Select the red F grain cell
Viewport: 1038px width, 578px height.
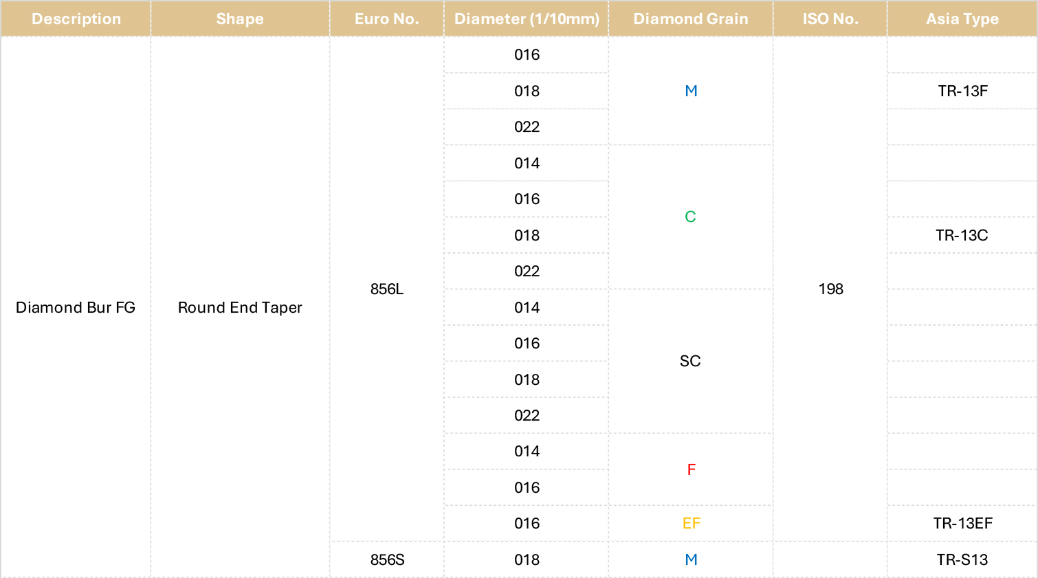tap(691, 469)
